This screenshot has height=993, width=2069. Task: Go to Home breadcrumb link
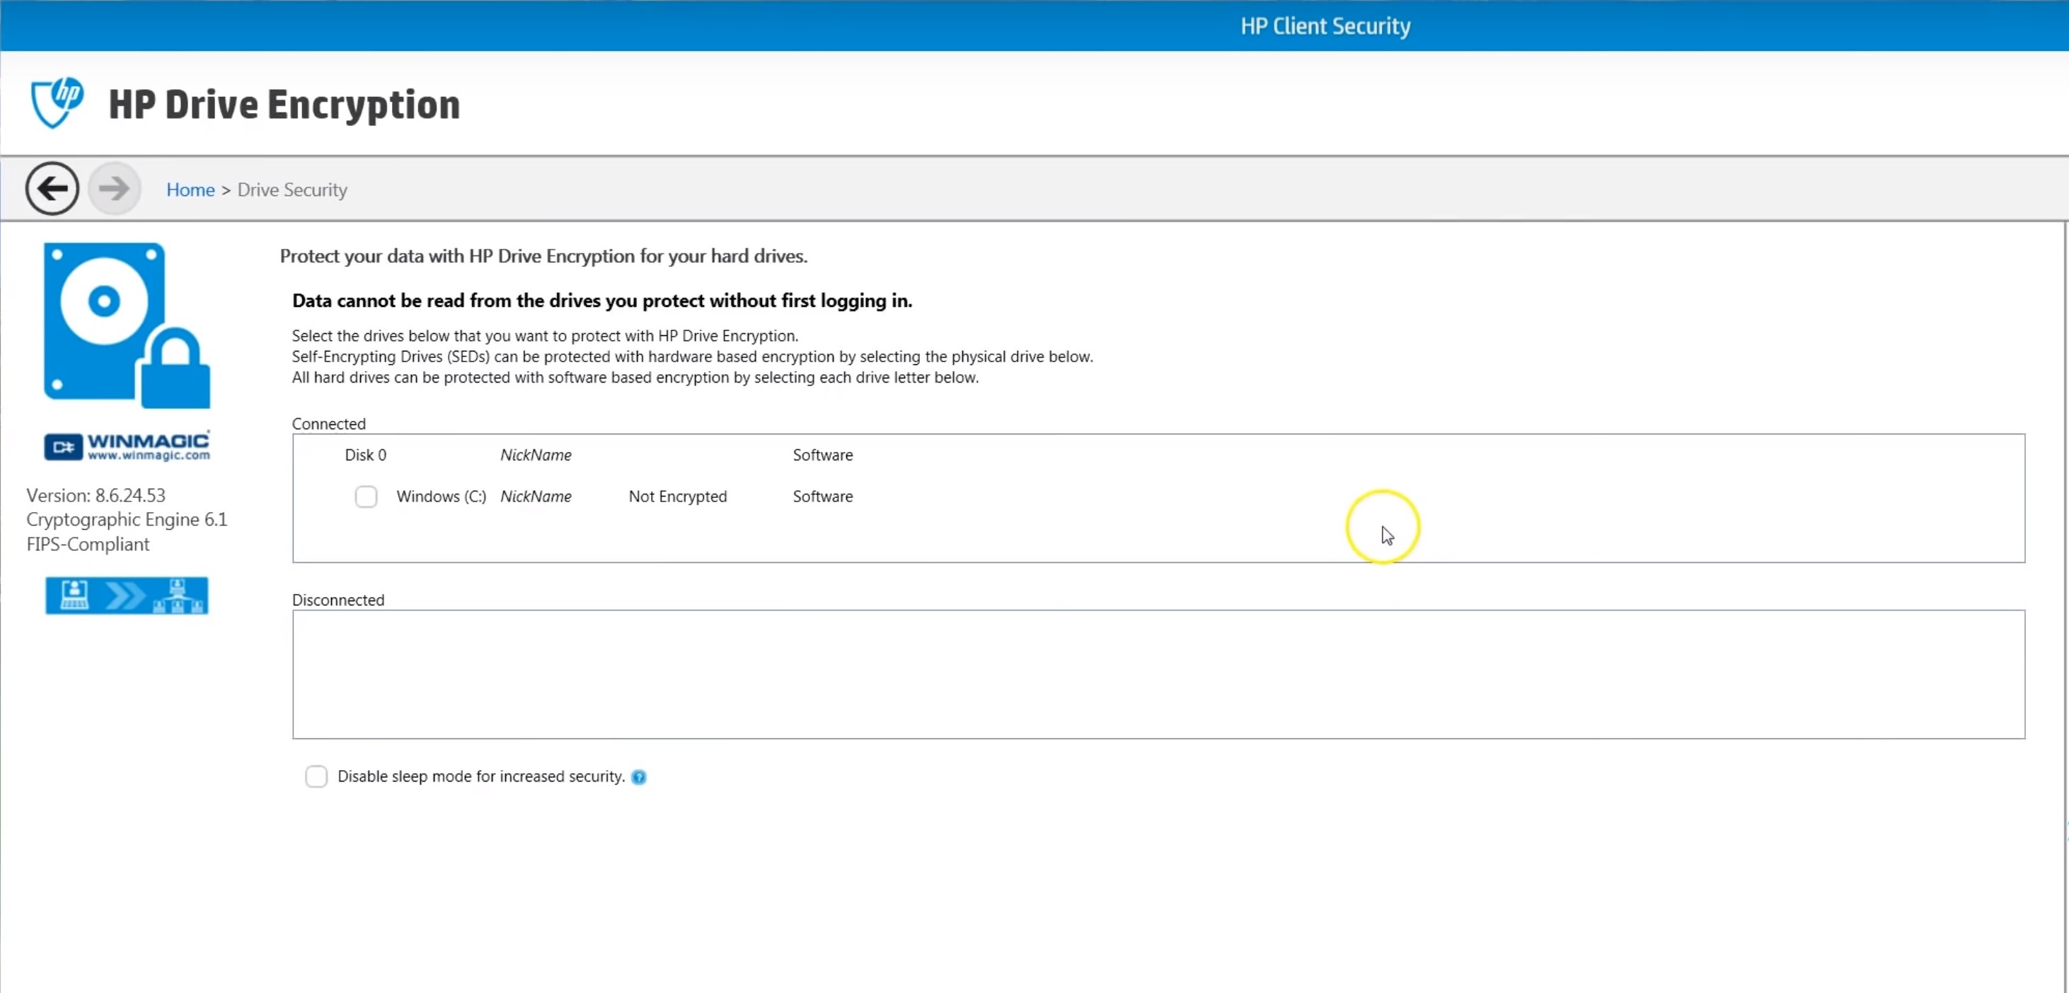coord(190,190)
